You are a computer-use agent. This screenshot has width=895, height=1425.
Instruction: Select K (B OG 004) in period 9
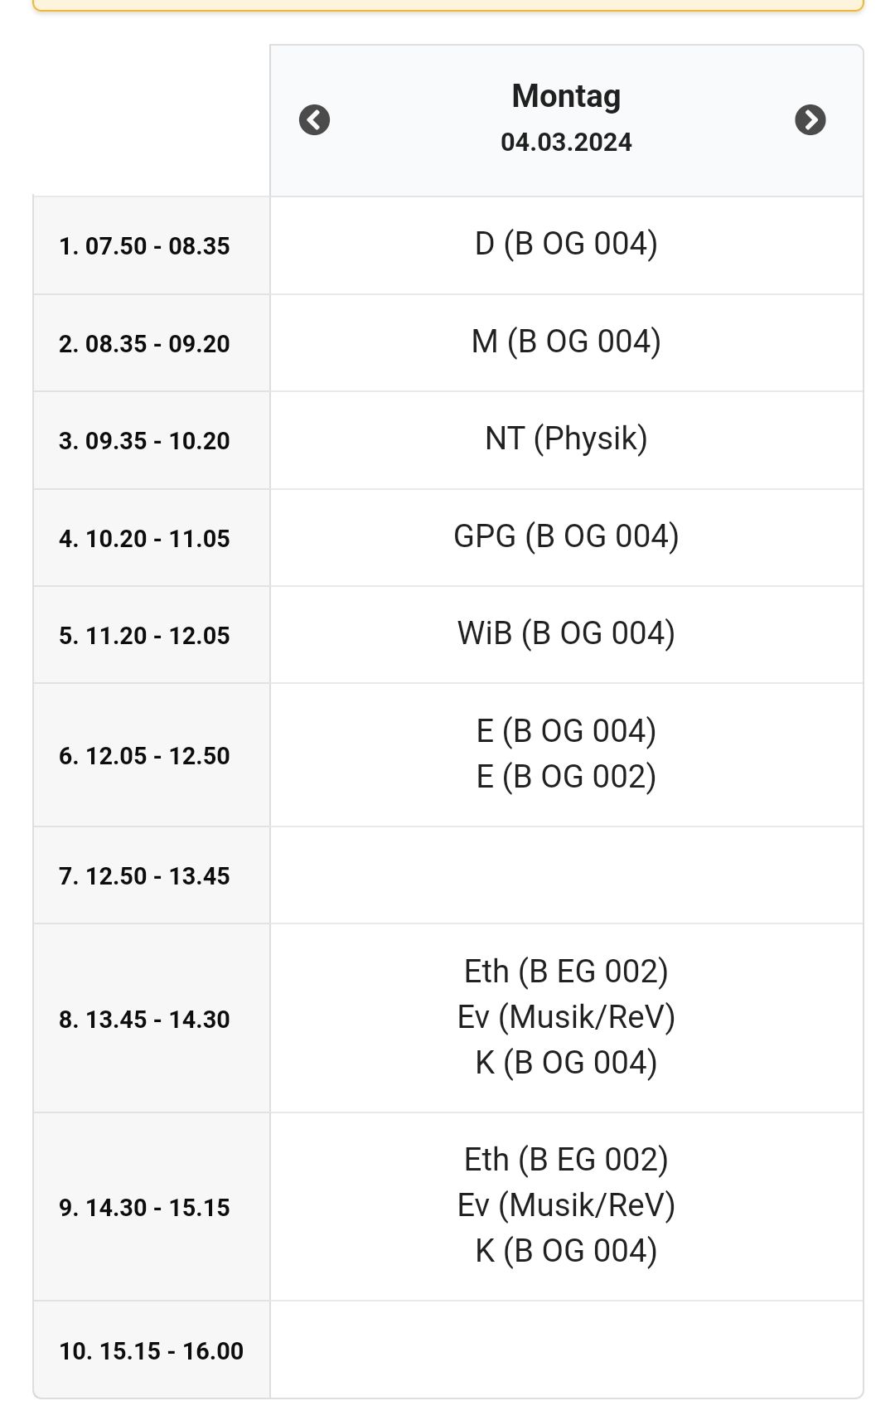[x=566, y=1251]
